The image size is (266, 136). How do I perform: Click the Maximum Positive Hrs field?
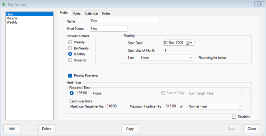click(171, 106)
